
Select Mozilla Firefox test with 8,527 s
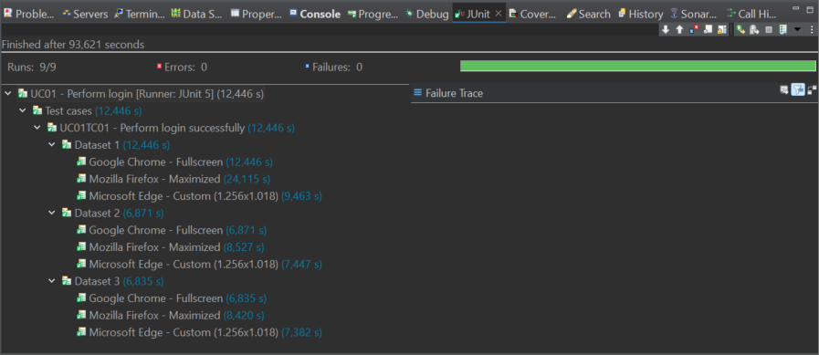[x=170, y=247]
